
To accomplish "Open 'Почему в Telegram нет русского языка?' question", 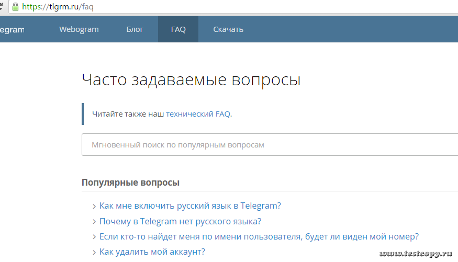I will pos(180,221).
